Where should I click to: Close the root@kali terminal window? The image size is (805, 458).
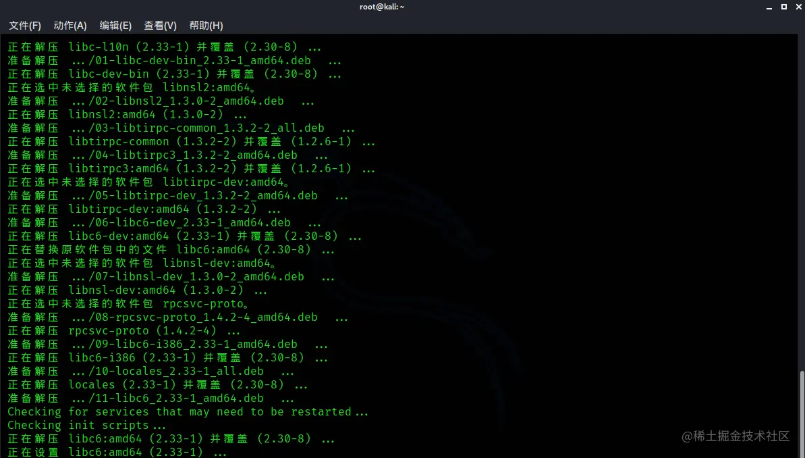pos(799,7)
